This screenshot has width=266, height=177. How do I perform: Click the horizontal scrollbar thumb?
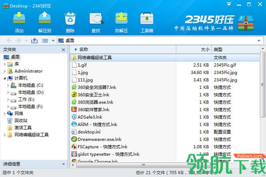click(144, 165)
